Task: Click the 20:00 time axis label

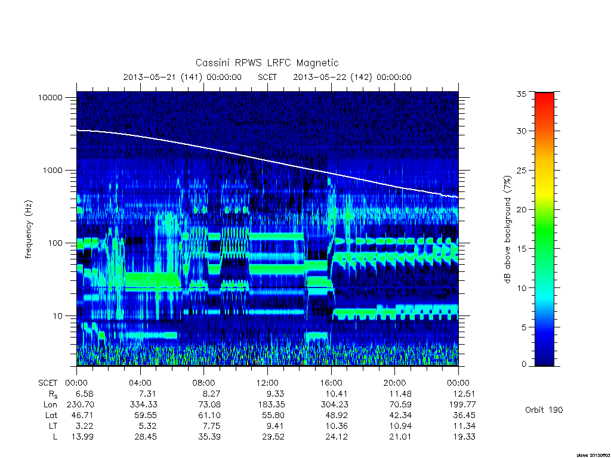Action: point(395,383)
